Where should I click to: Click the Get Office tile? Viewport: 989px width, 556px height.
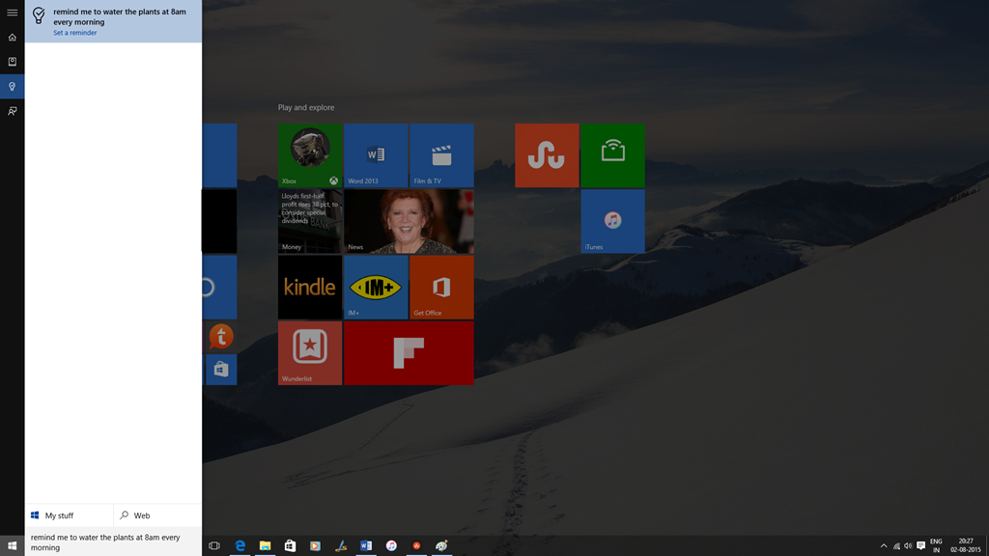(441, 288)
